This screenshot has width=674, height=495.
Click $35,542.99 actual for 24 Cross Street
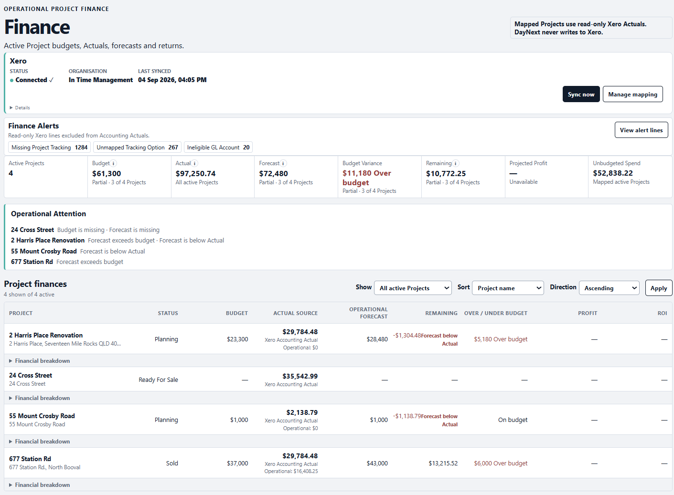pos(300,376)
